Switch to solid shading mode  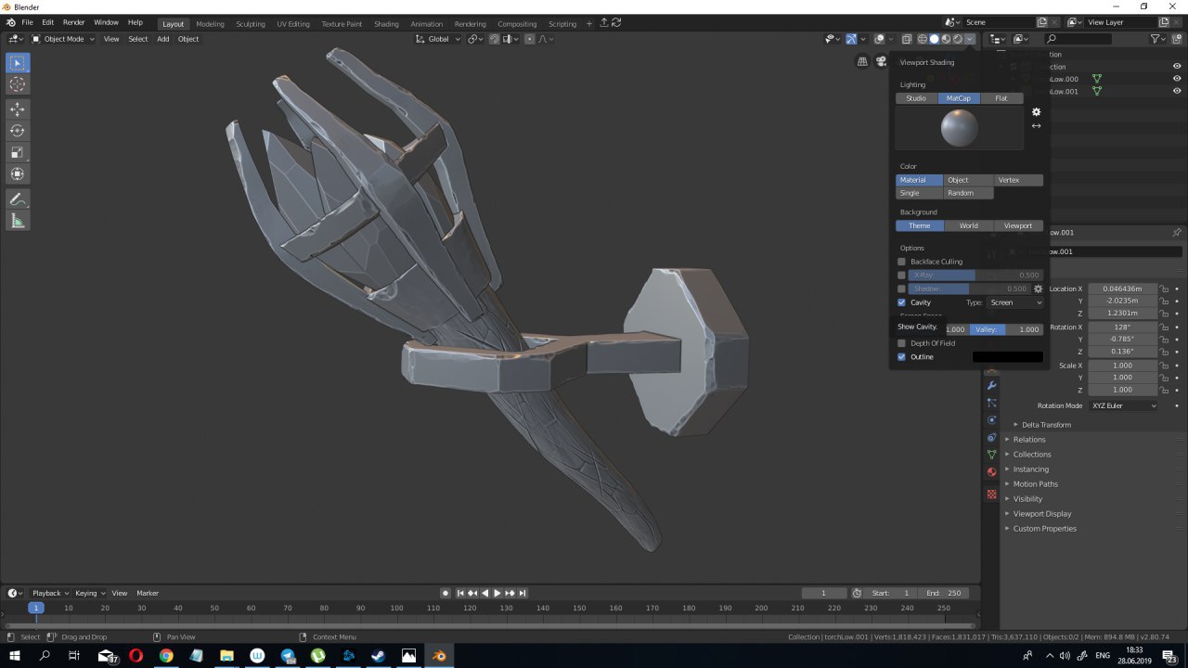tap(935, 39)
